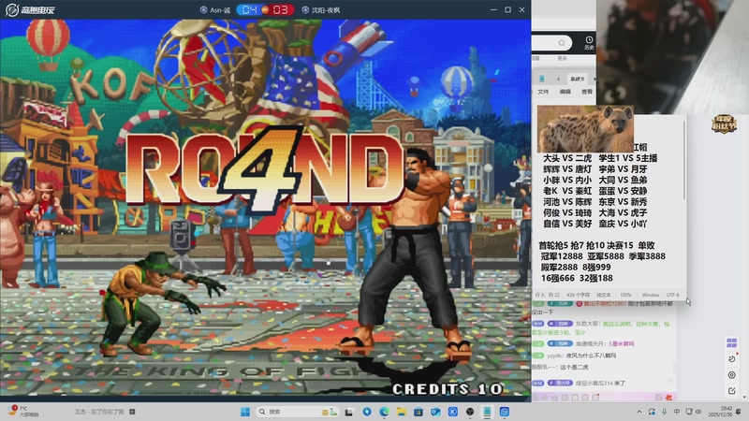
Task: Click the red gift icon in chat toolbar
Action: click(668, 397)
